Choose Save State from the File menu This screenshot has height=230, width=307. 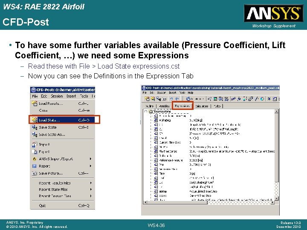(62, 127)
